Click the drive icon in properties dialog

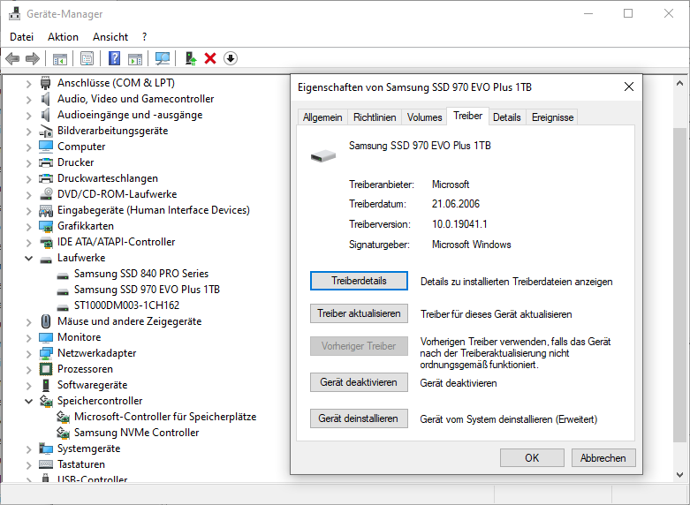coord(323,155)
